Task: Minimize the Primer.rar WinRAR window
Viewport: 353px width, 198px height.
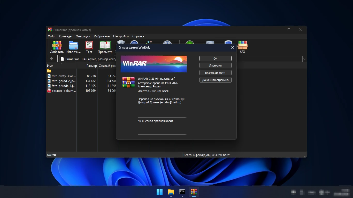Action: coord(277,30)
